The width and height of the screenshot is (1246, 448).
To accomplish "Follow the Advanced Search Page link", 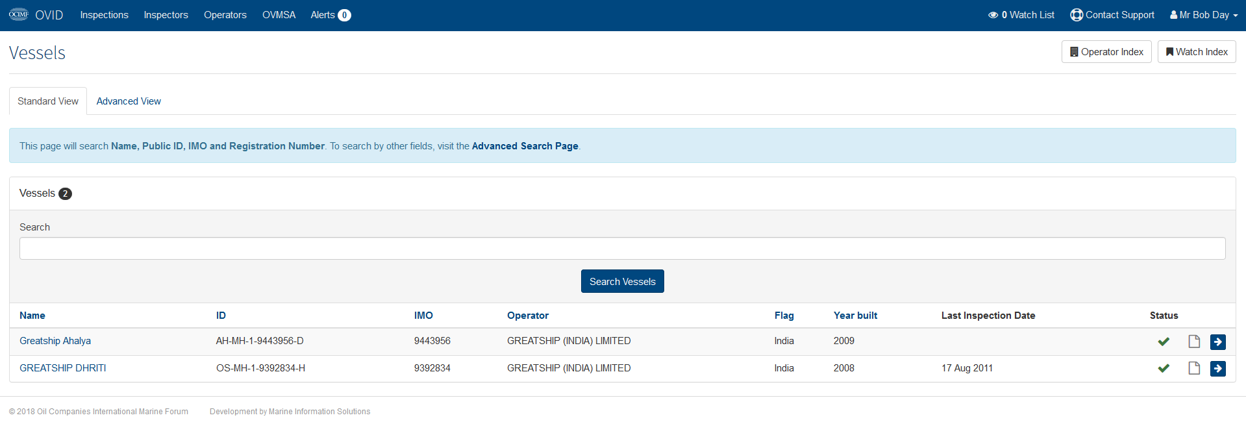I will pyautogui.click(x=525, y=146).
